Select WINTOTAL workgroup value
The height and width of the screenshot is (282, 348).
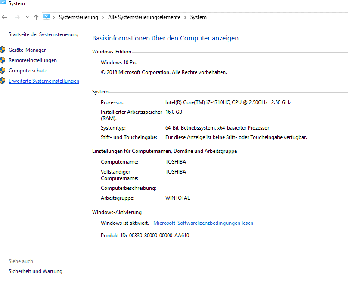click(177, 198)
